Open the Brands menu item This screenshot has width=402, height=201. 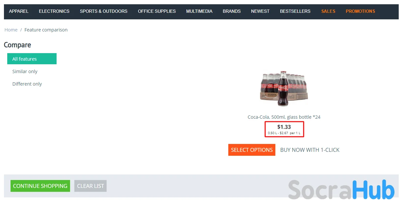[x=232, y=11]
